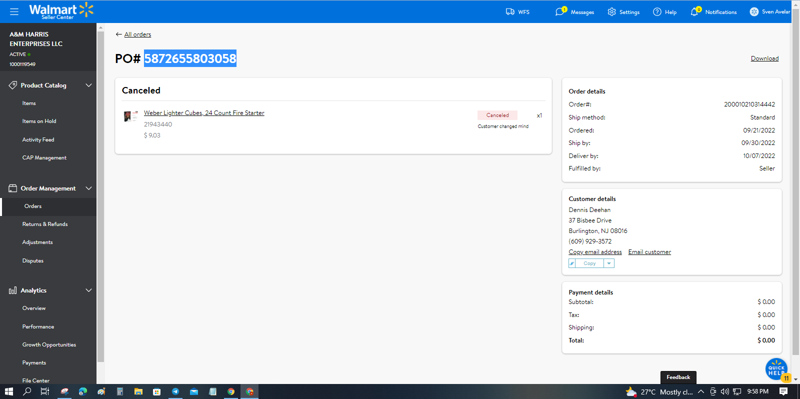
Task: Click the Download link
Action: click(764, 58)
